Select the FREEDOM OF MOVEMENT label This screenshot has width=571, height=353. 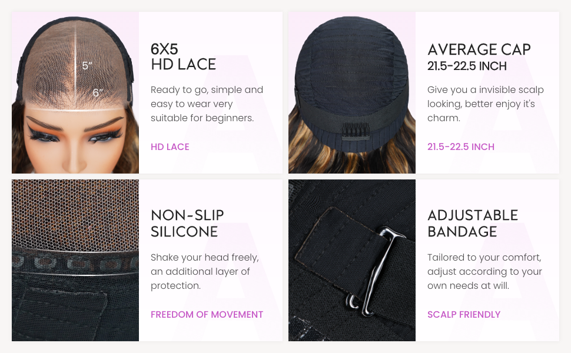[x=207, y=314]
